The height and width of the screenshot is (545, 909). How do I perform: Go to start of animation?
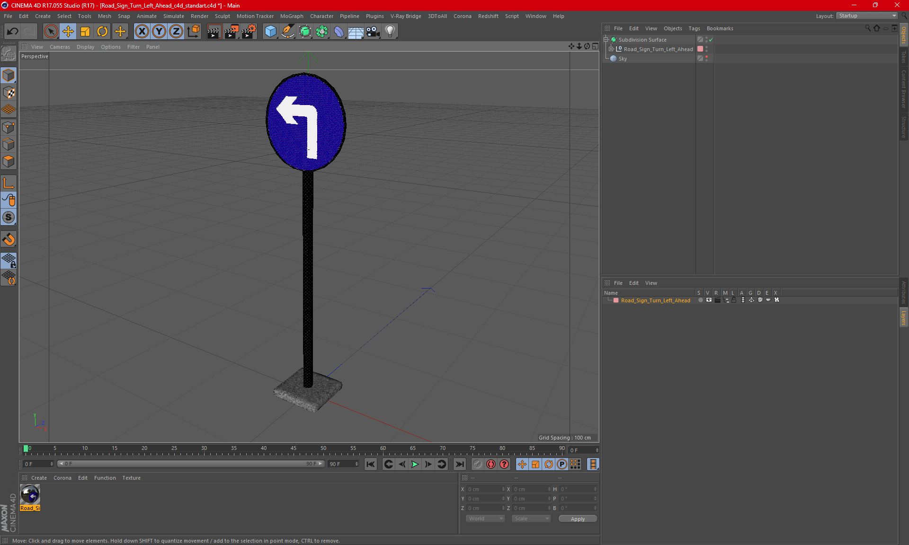point(370,464)
